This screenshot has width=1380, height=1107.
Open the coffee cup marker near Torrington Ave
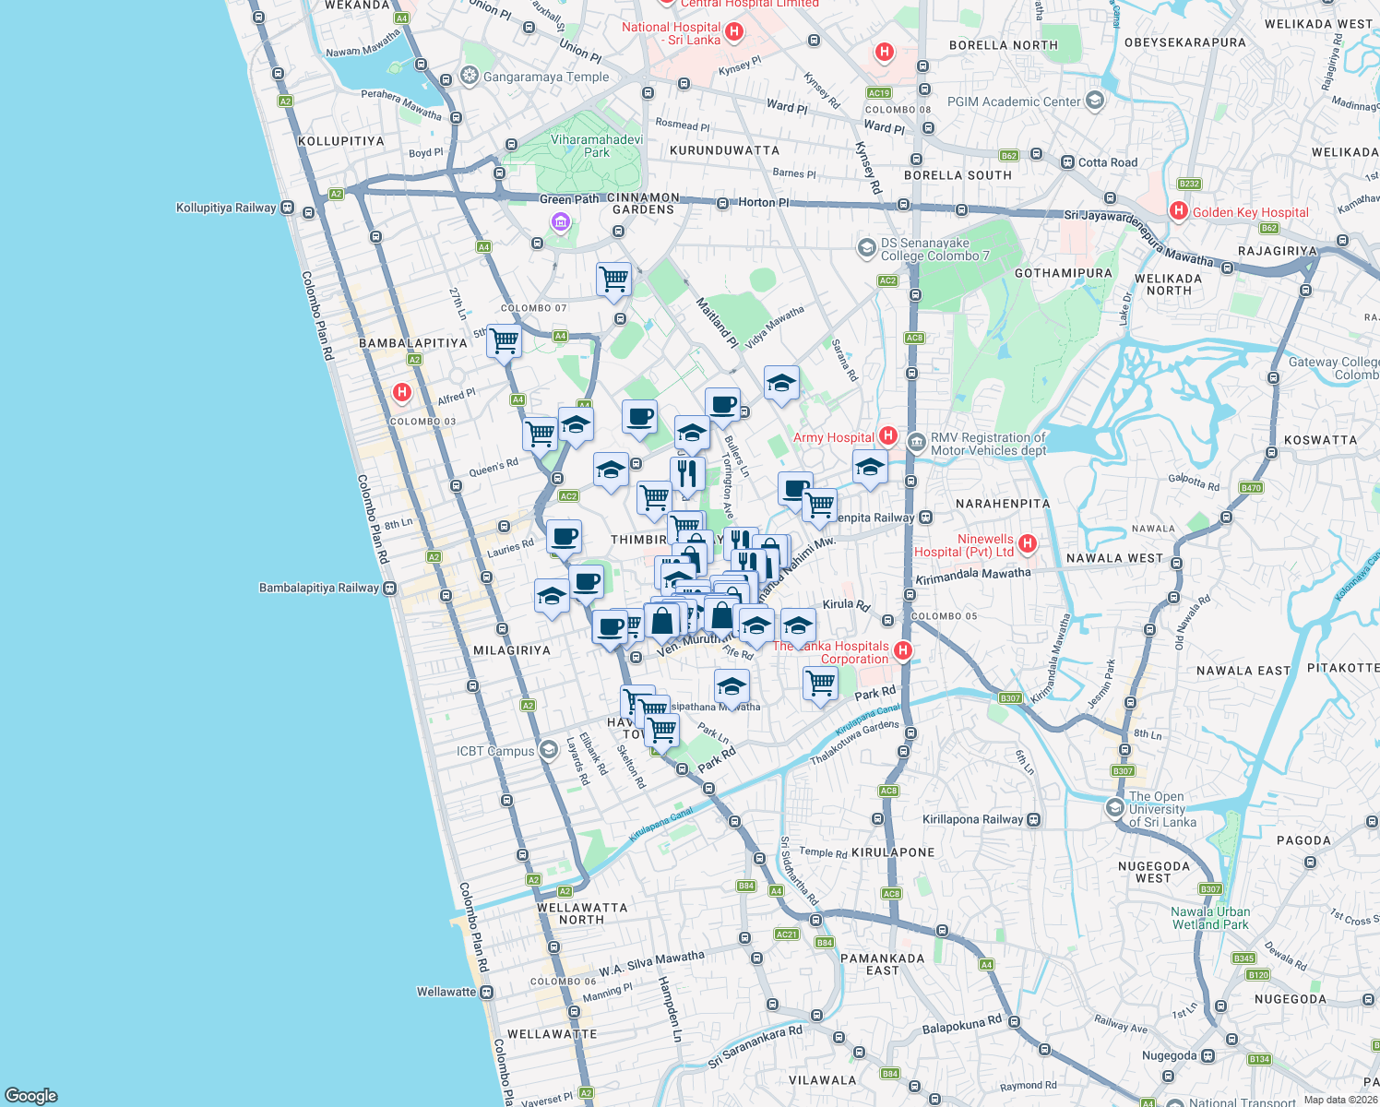point(722,403)
